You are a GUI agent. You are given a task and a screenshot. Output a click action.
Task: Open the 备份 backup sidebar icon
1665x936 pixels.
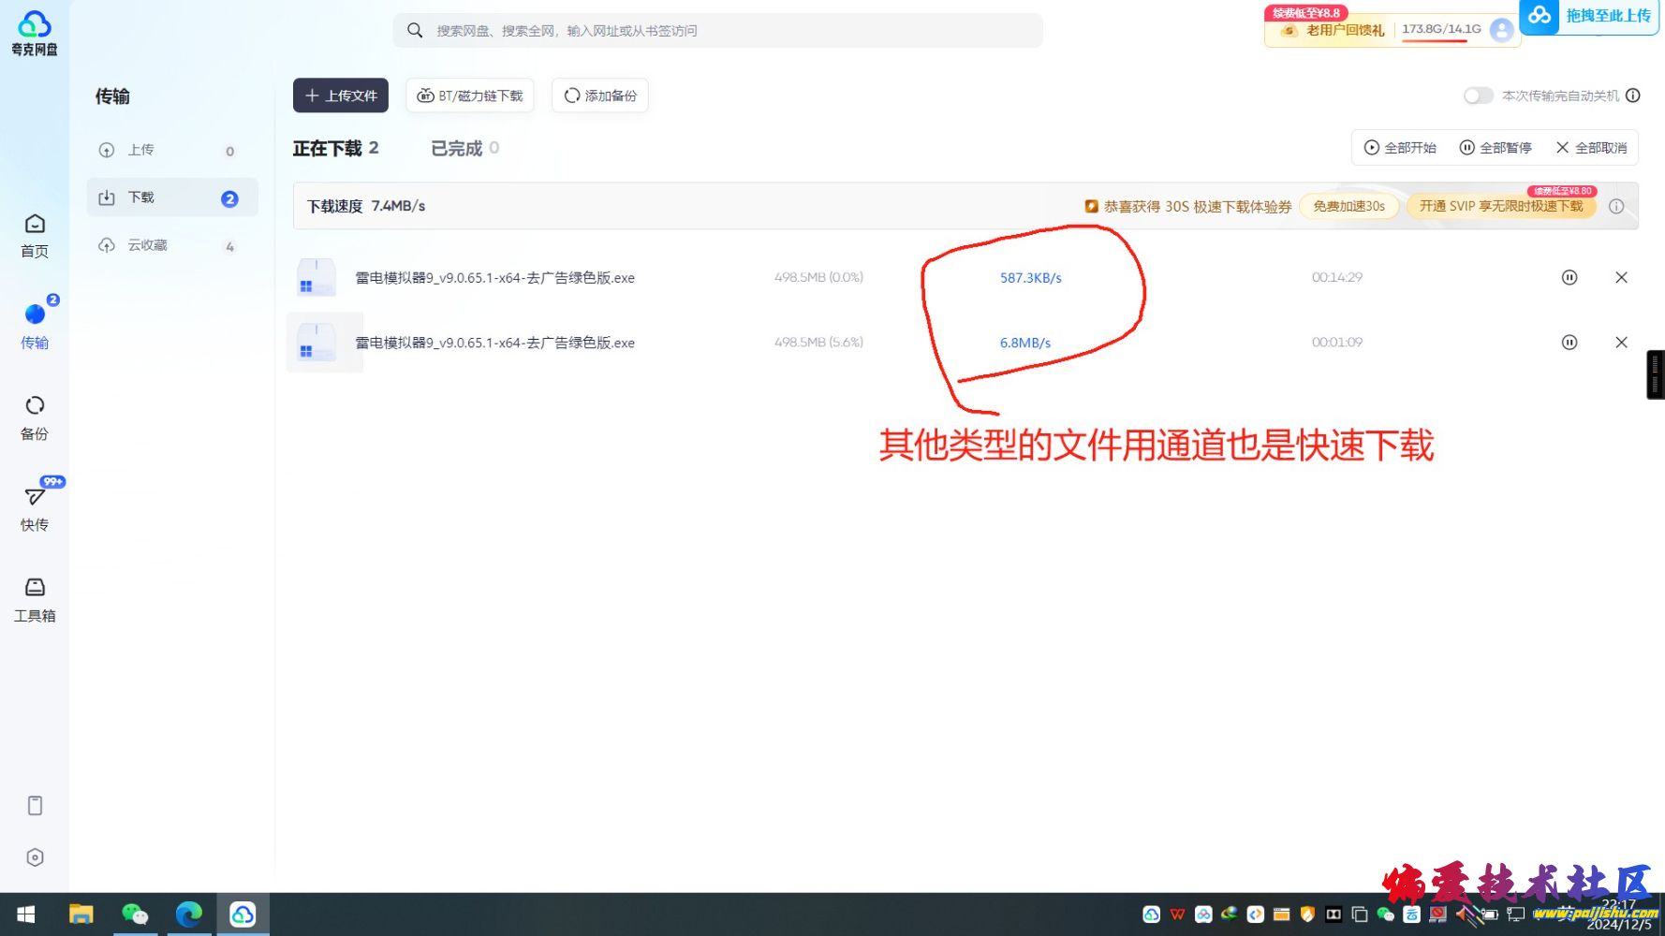pyautogui.click(x=35, y=417)
